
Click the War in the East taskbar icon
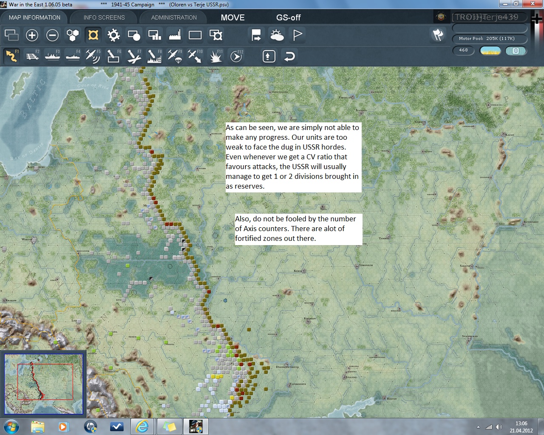pyautogui.click(x=195, y=427)
